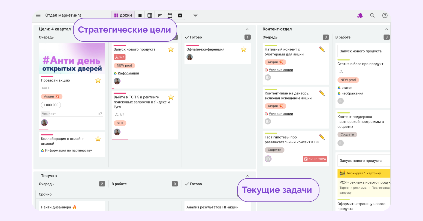Click the 17.05.2024 due date badge

tap(315, 159)
